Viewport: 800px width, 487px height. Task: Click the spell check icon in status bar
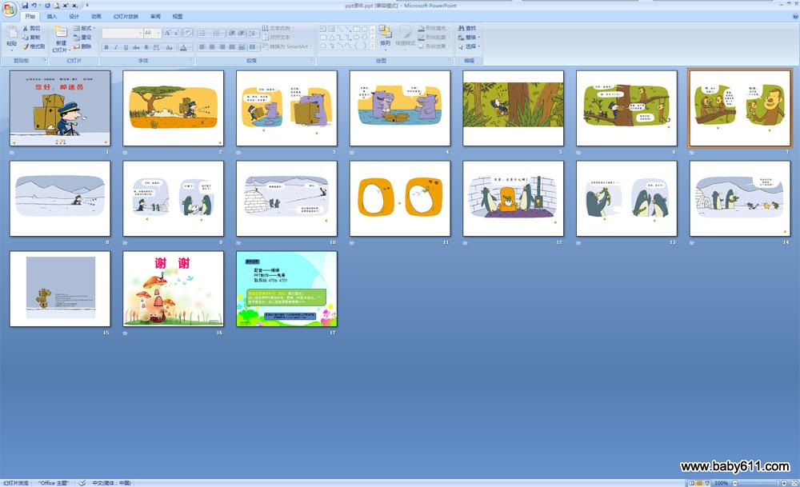82,483
